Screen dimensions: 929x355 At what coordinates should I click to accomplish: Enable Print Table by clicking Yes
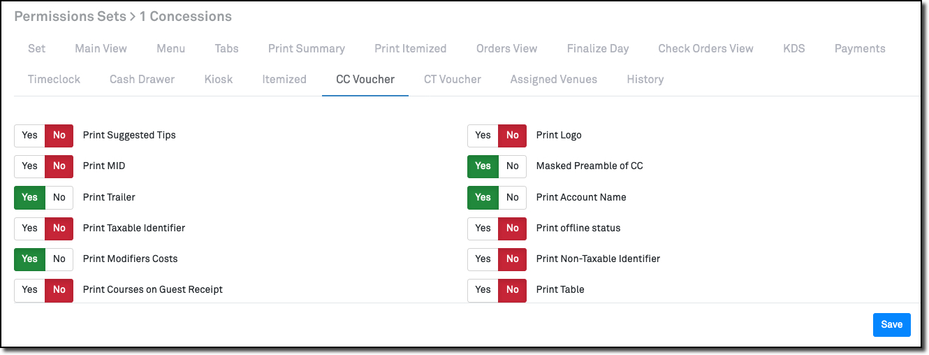[x=483, y=289]
